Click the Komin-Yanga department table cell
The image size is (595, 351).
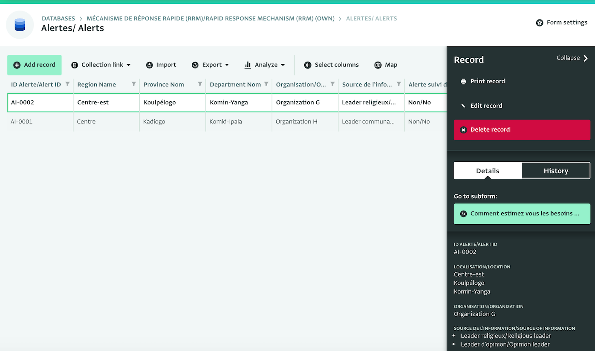239,103
